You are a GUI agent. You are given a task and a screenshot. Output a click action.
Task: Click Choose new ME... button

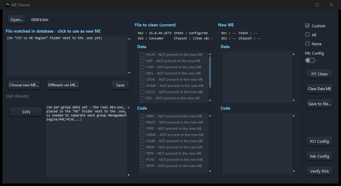[24, 85]
